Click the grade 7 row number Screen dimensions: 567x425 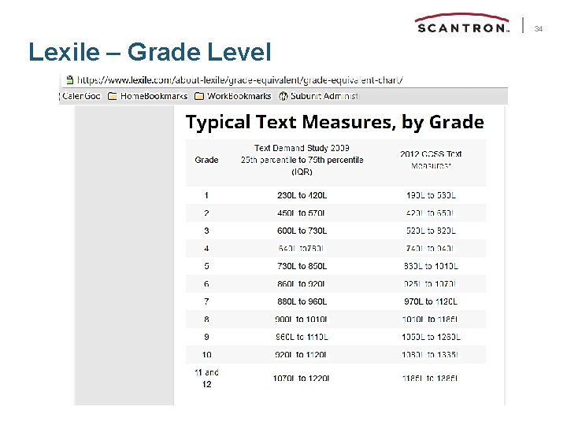(x=206, y=301)
